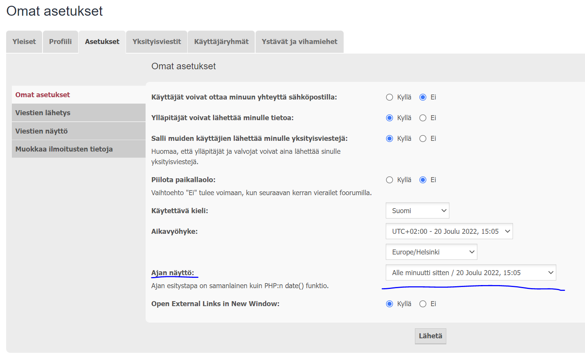Switch to the Profiili tab
This screenshot has height=362, width=585.
(61, 42)
